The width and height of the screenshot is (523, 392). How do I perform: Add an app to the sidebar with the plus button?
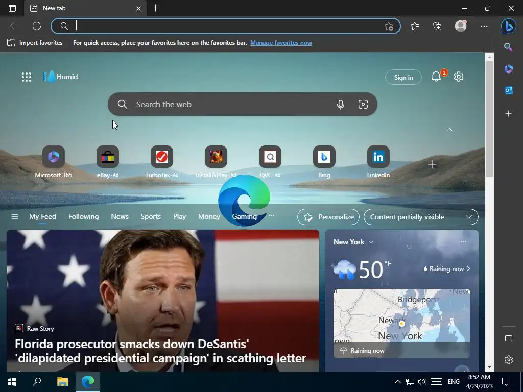coord(508,114)
